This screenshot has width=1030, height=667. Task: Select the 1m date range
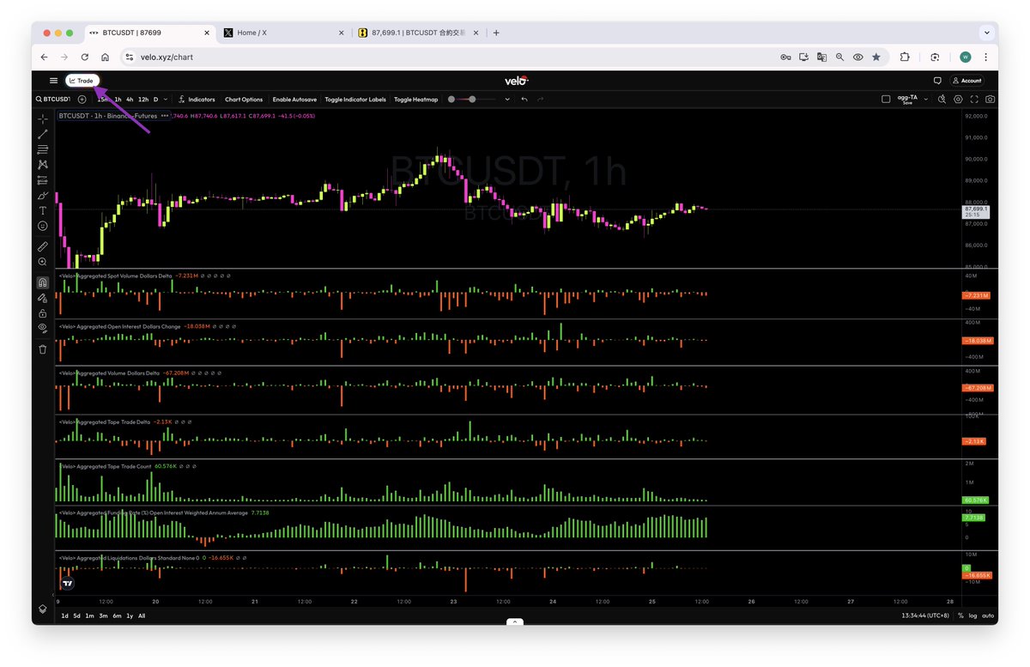point(89,615)
